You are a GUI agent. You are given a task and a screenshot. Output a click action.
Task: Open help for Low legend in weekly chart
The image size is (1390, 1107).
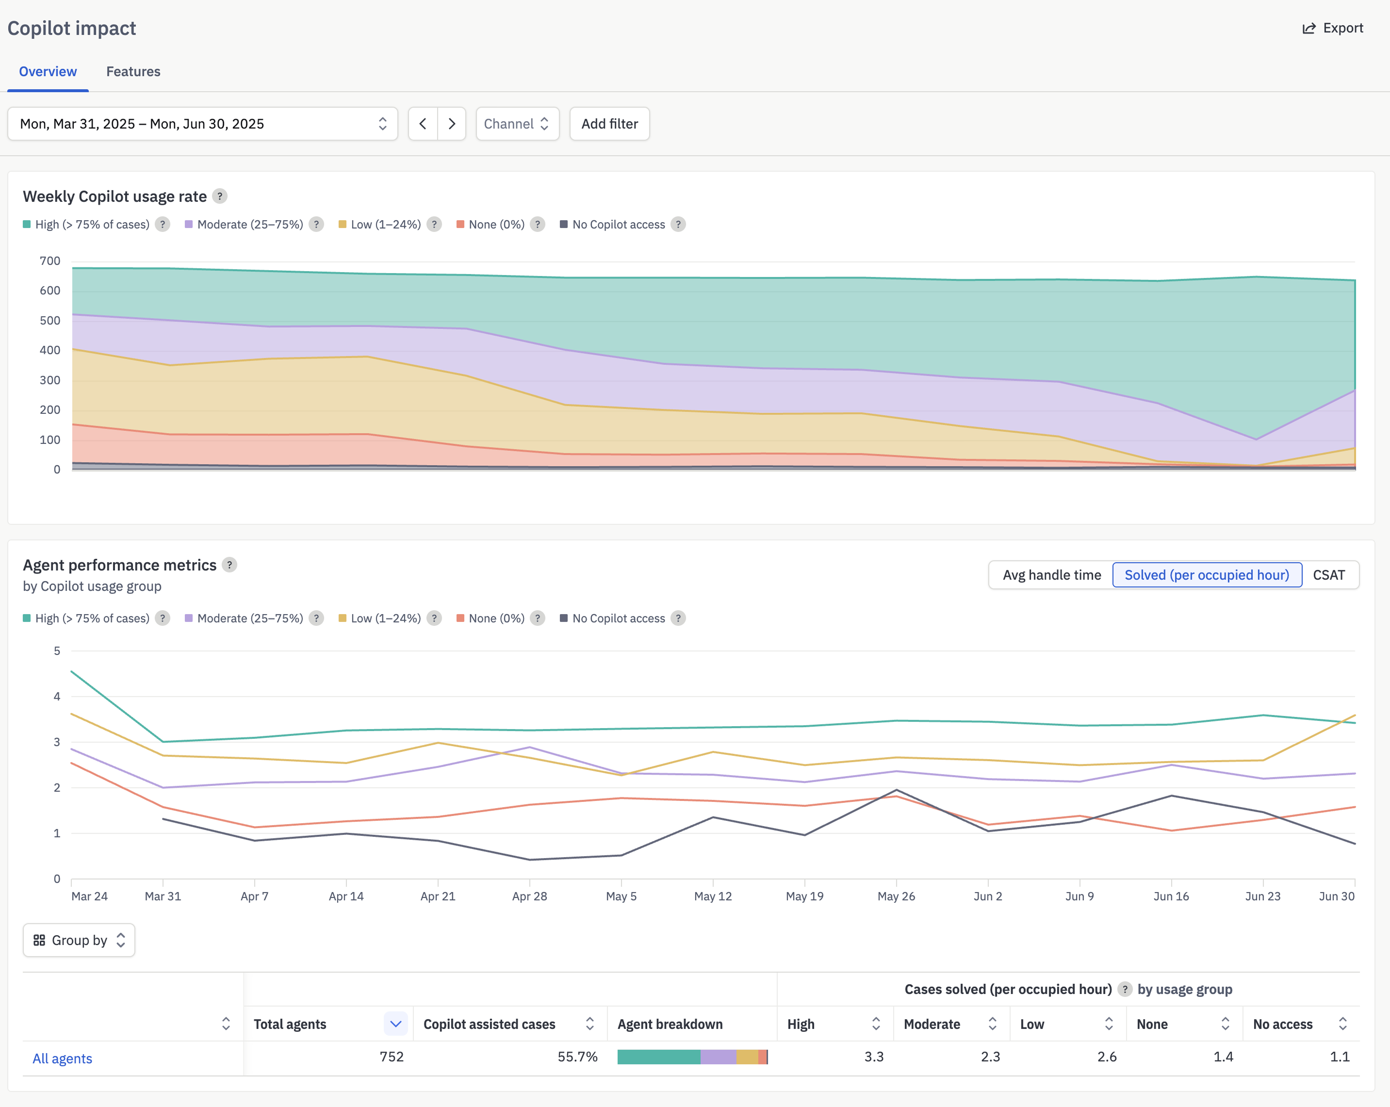tap(434, 225)
